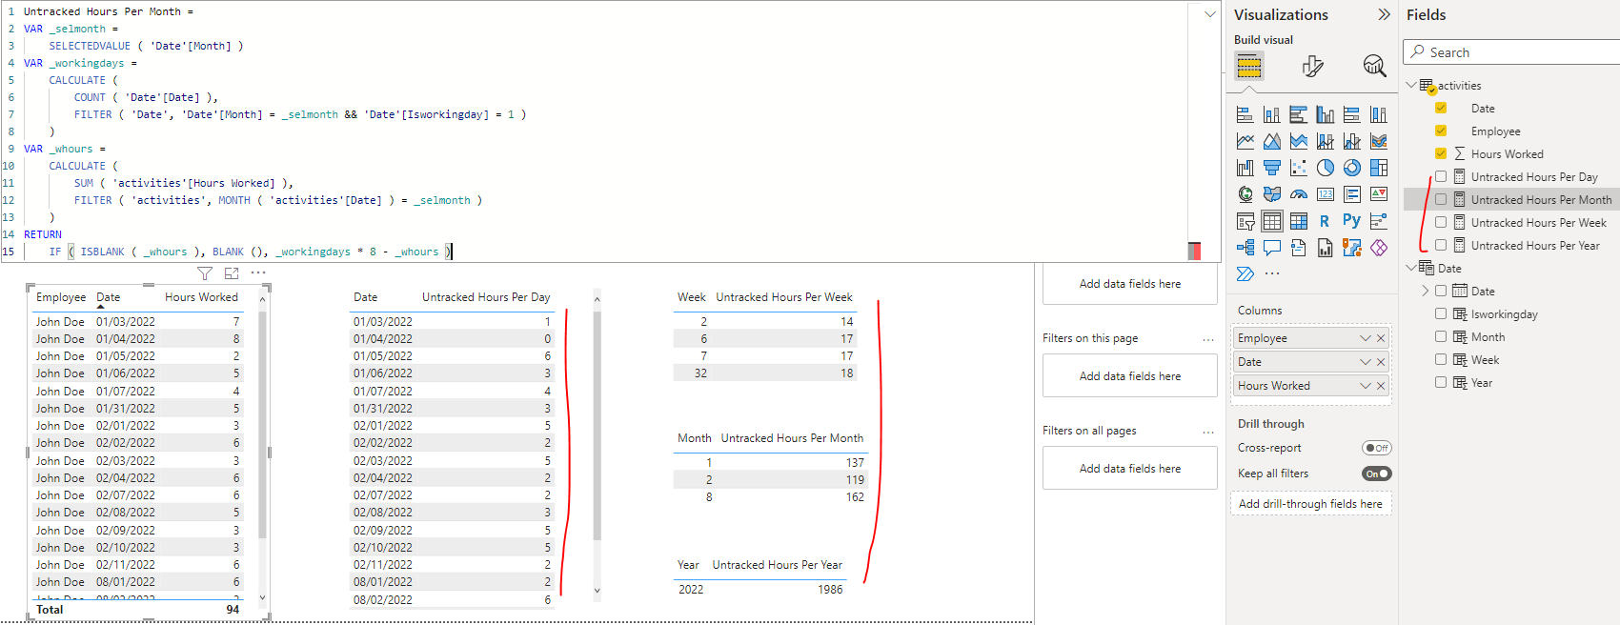The image size is (1620, 625).
Task: Select the Q&A speech bubble visual
Action: 1271,248
